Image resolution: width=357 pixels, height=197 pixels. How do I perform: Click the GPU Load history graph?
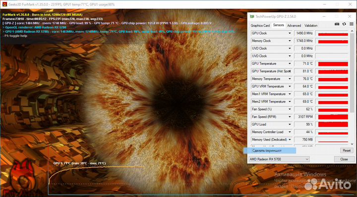coord(332,125)
